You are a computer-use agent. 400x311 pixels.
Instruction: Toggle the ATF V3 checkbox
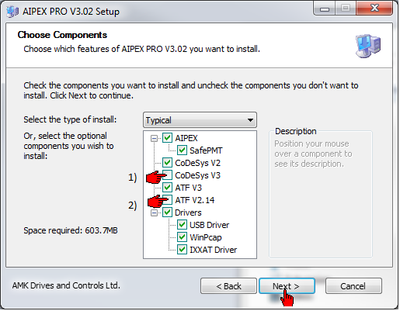167,188
